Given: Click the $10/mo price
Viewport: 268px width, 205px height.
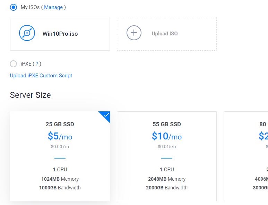Looking at the screenshot, I should point(167,136).
